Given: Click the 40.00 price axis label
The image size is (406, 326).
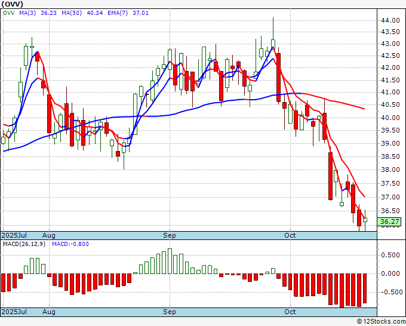Looking at the screenshot, I should click(390, 118).
